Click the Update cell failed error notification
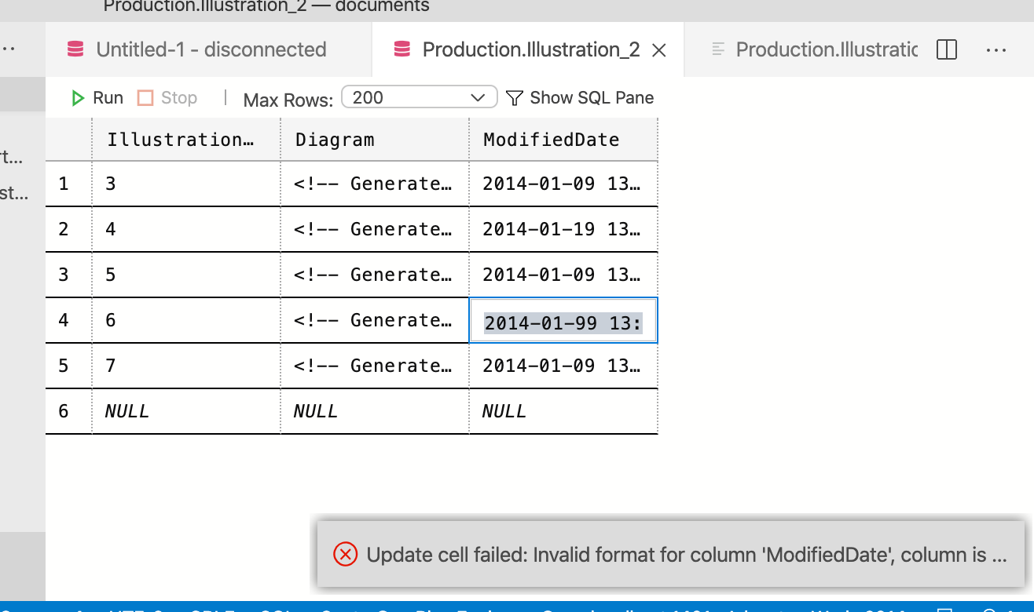 [671, 554]
